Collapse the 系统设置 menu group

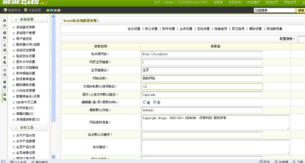click(x=29, y=19)
